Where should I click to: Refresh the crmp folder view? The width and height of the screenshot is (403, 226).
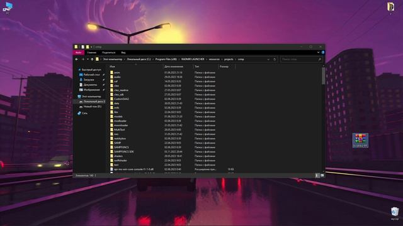point(275,59)
